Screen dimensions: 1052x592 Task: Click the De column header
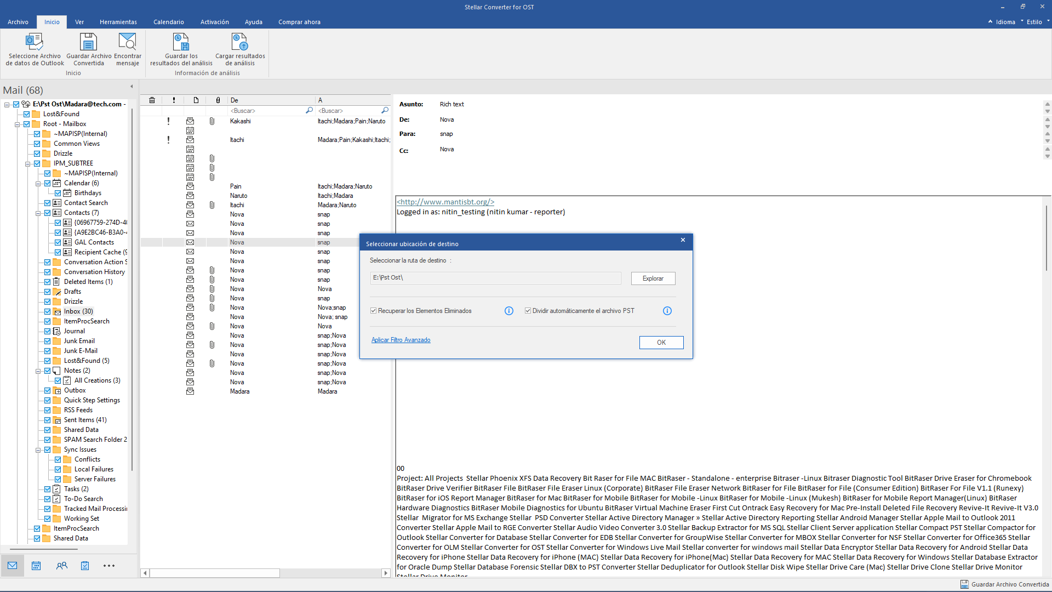coord(271,100)
